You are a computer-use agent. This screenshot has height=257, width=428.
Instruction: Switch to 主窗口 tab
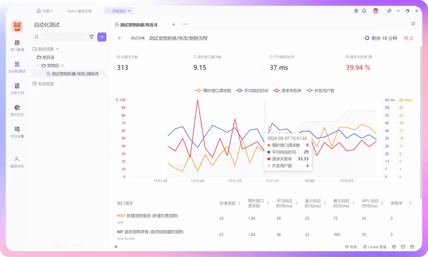45,11
